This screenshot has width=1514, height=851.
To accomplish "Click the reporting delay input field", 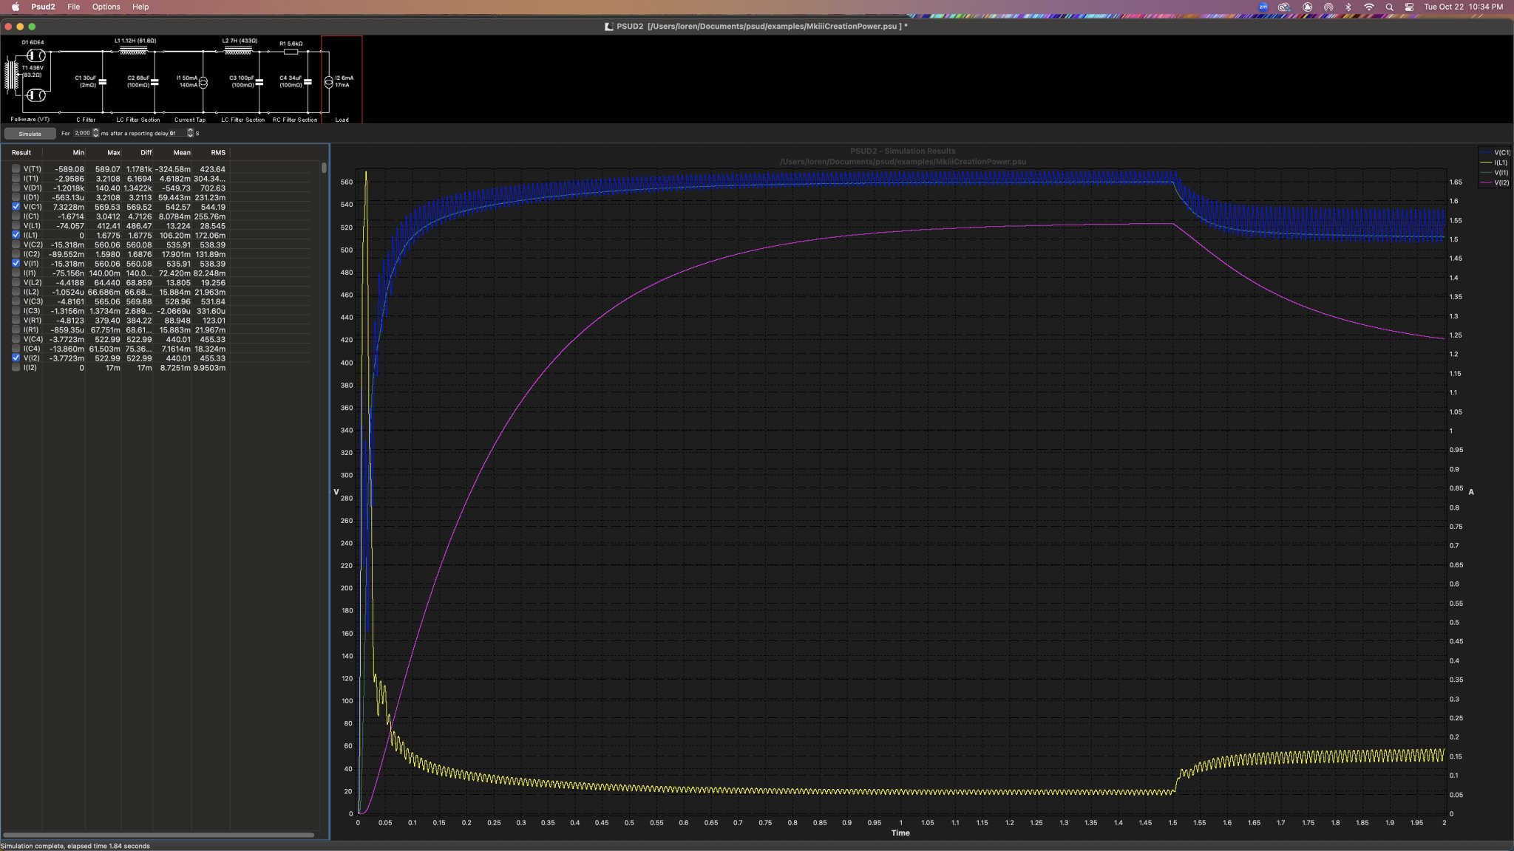I will point(177,133).
